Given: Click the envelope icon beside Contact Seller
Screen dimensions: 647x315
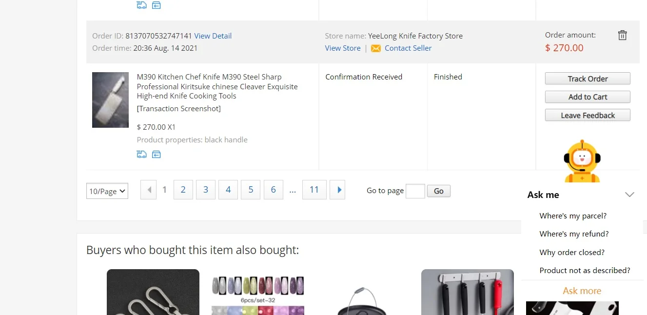Looking at the screenshot, I should 375,48.
